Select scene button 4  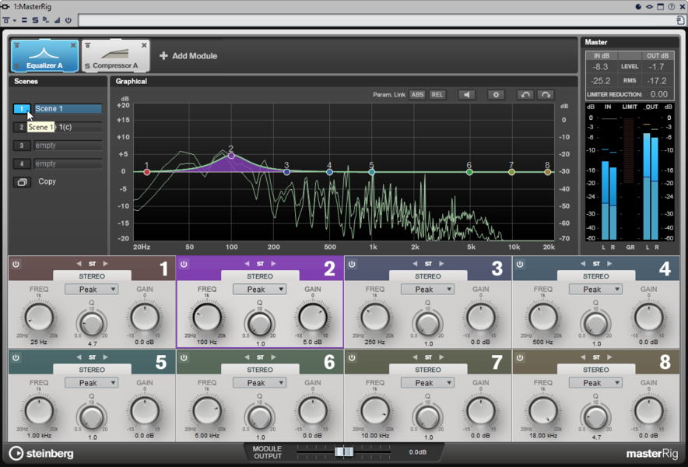tap(22, 164)
